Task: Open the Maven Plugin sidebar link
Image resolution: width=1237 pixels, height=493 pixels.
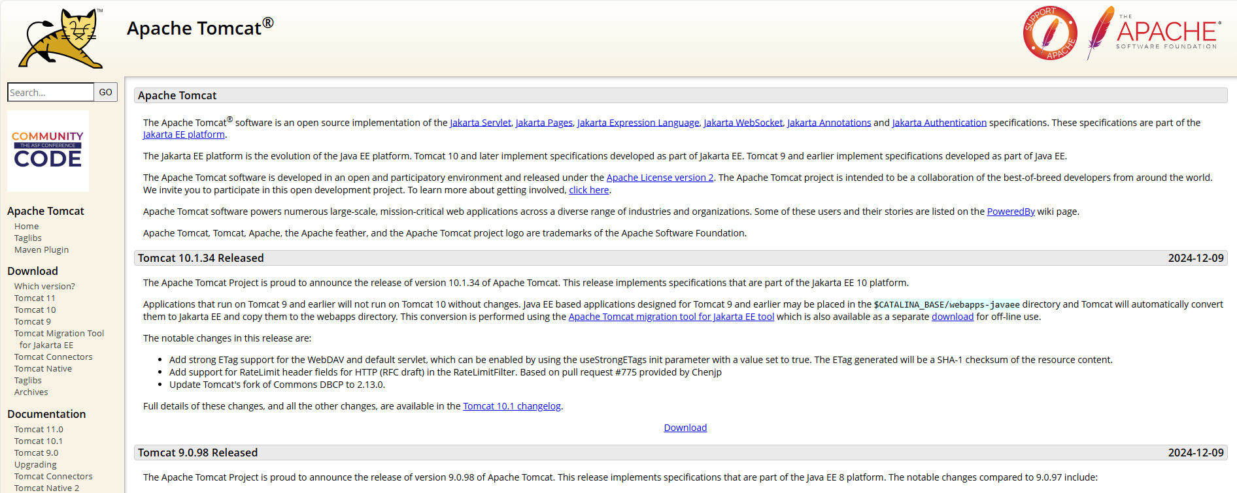Action: point(41,249)
